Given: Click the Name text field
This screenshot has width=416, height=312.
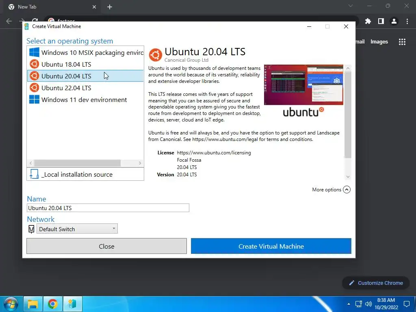Looking at the screenshot, I should click(x=108, y=208).
